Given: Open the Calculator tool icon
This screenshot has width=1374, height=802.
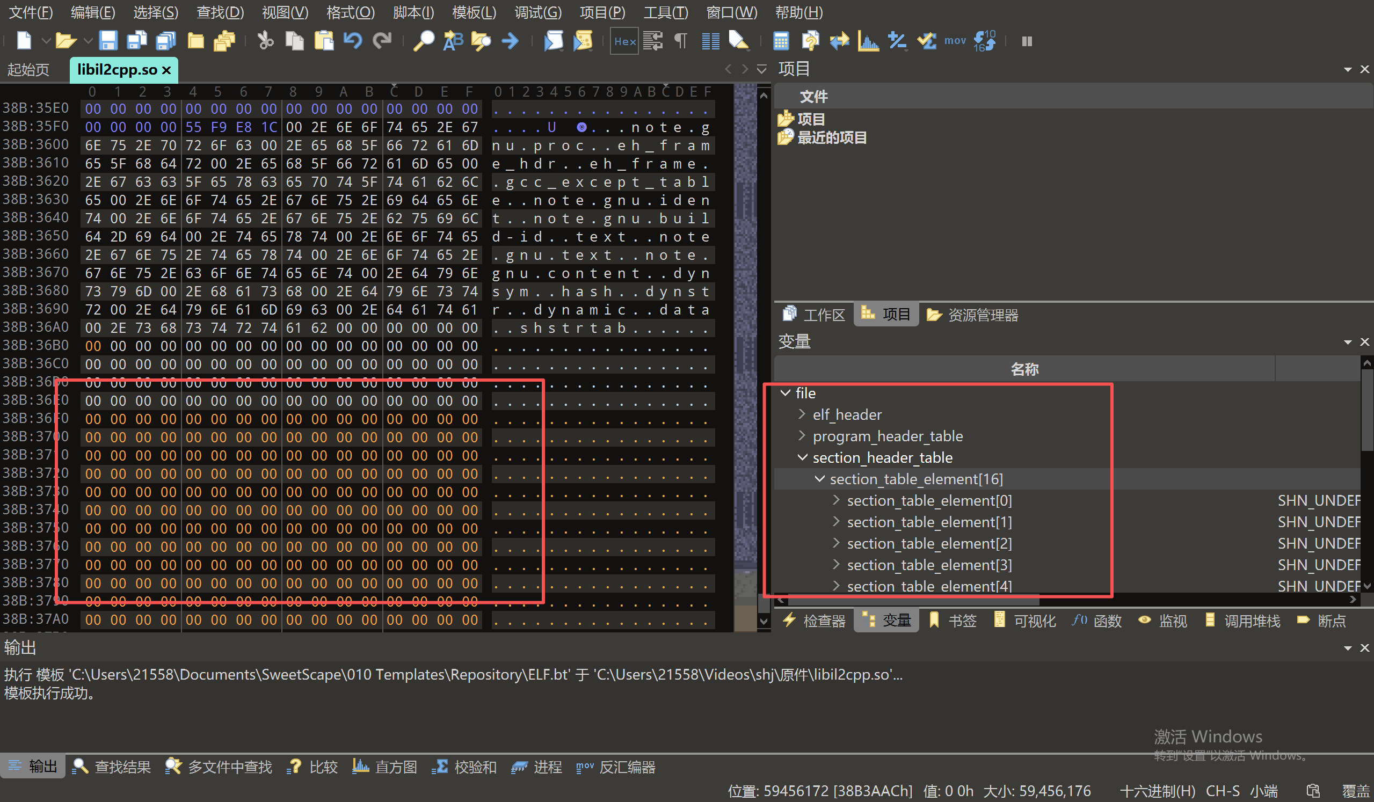Looking at the screenshot, I should point(781,41).
